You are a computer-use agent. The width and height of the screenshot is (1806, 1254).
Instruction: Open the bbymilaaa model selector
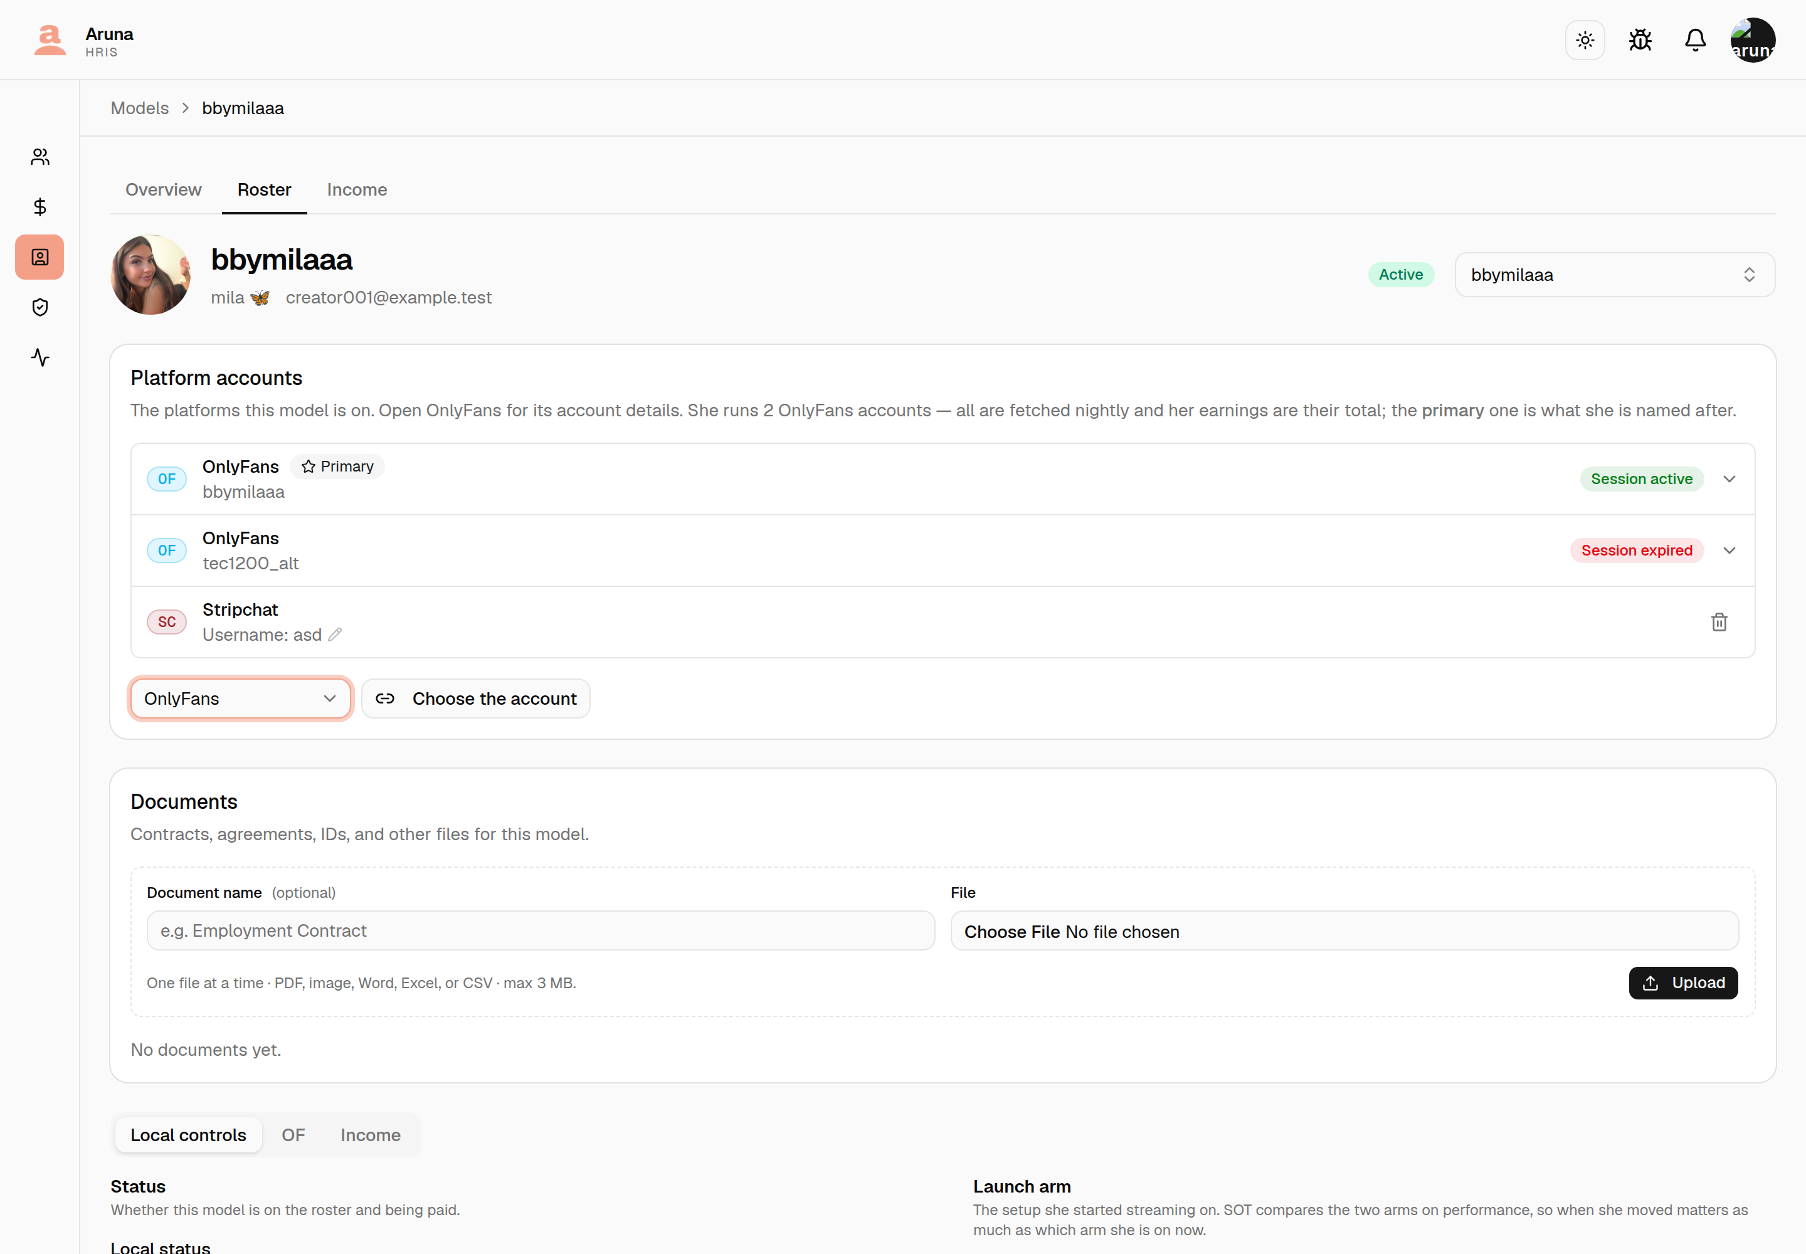click(1614, 275)
